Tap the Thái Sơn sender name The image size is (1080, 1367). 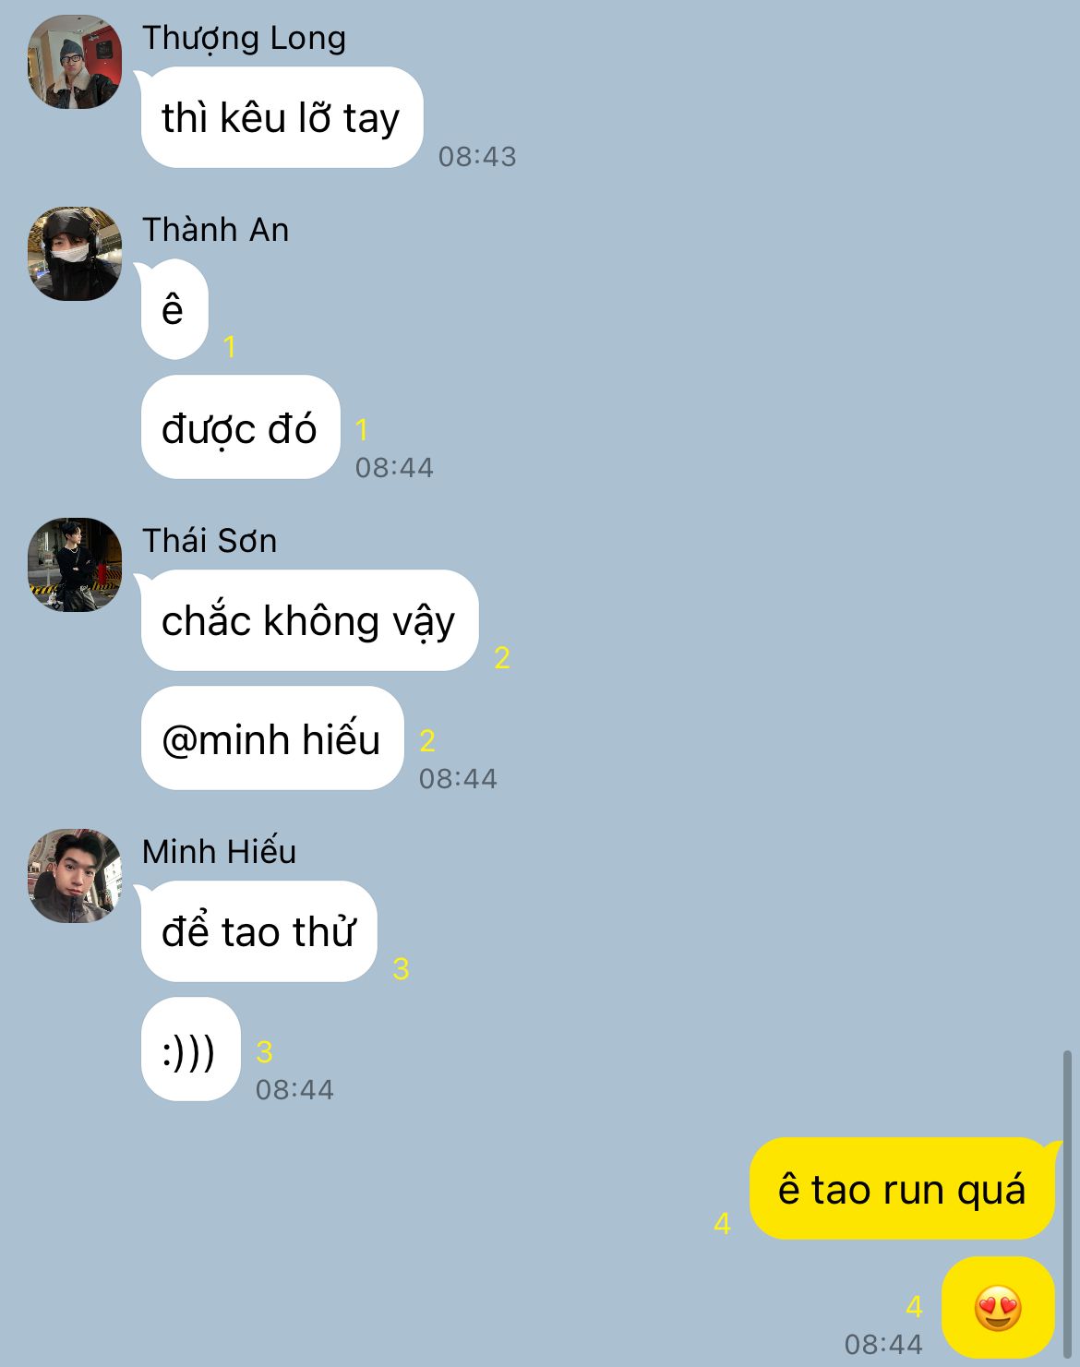pos(210,541)
